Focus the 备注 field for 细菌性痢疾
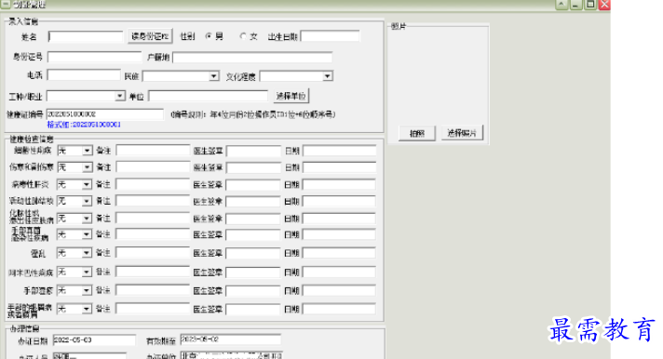This screenshot has height=359, width=663. (153, 151)
